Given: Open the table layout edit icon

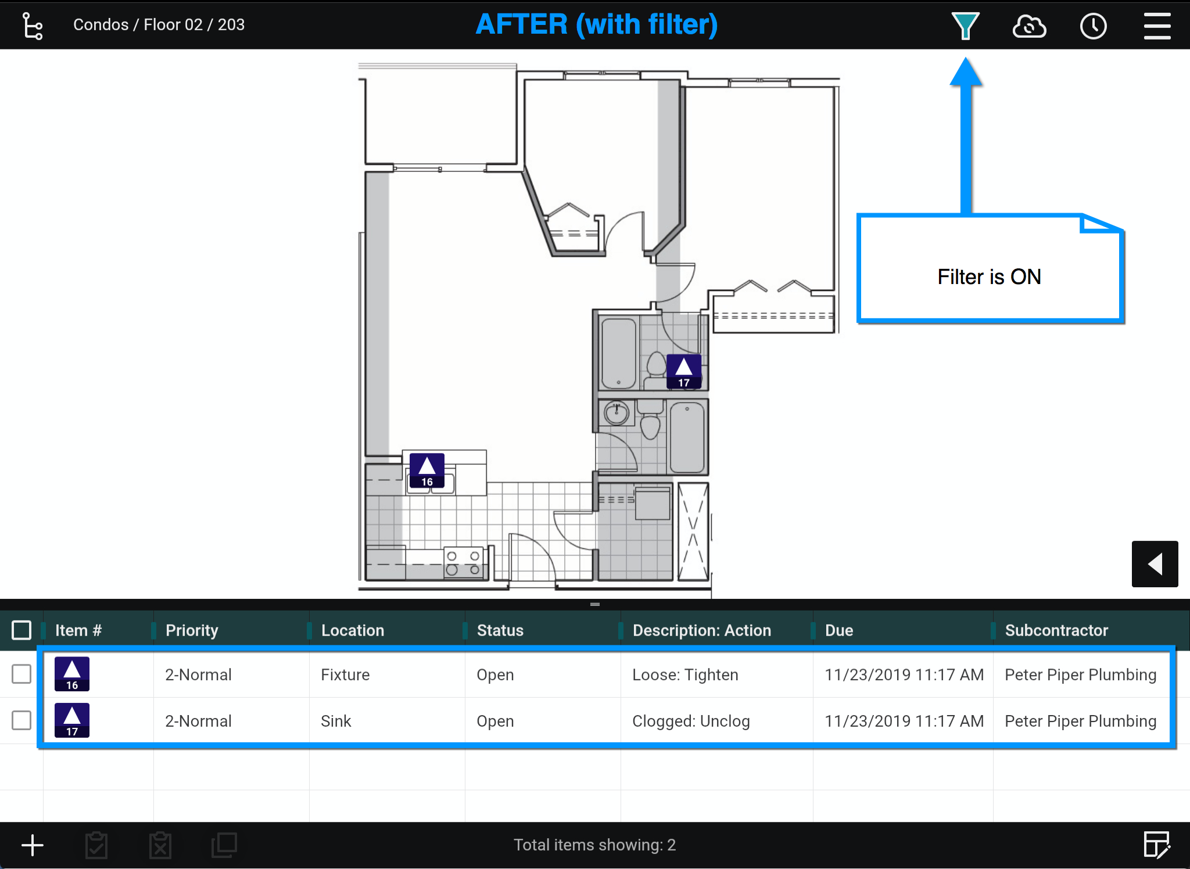Looking at the screenshot, I should (x=1156, y=845).
